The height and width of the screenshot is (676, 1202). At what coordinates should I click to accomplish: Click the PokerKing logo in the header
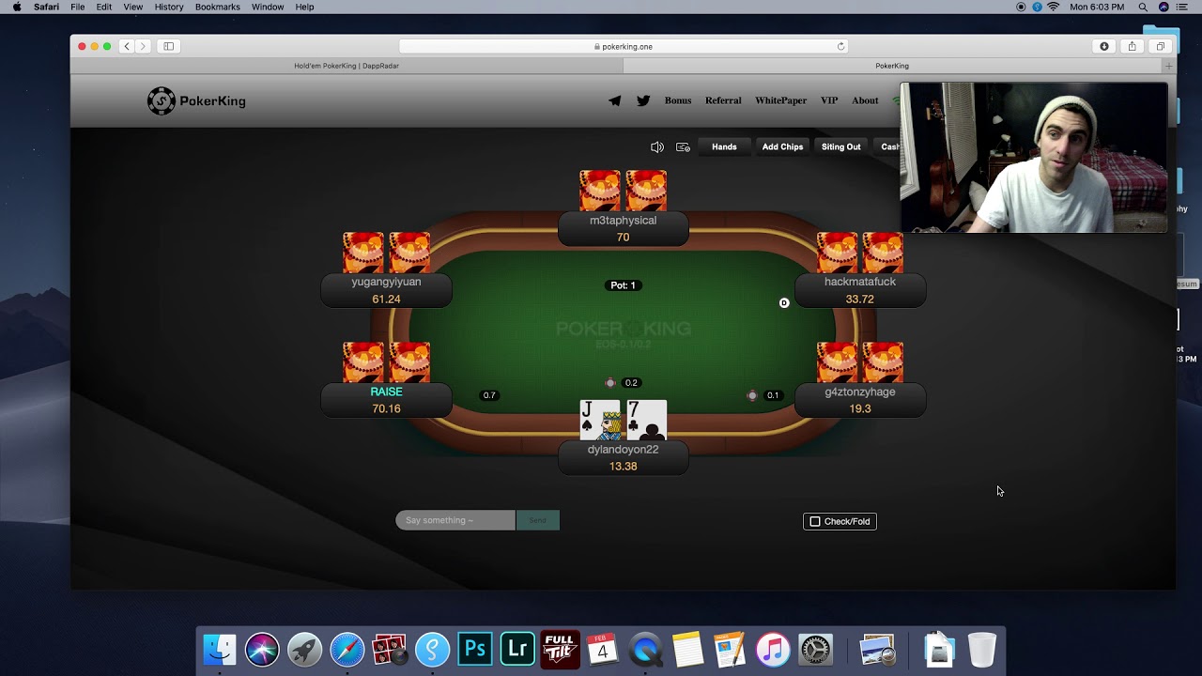pos(196,100)
